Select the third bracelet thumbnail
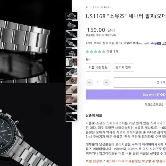This screenshot has width=166, height=166. (x=72, y=35)
